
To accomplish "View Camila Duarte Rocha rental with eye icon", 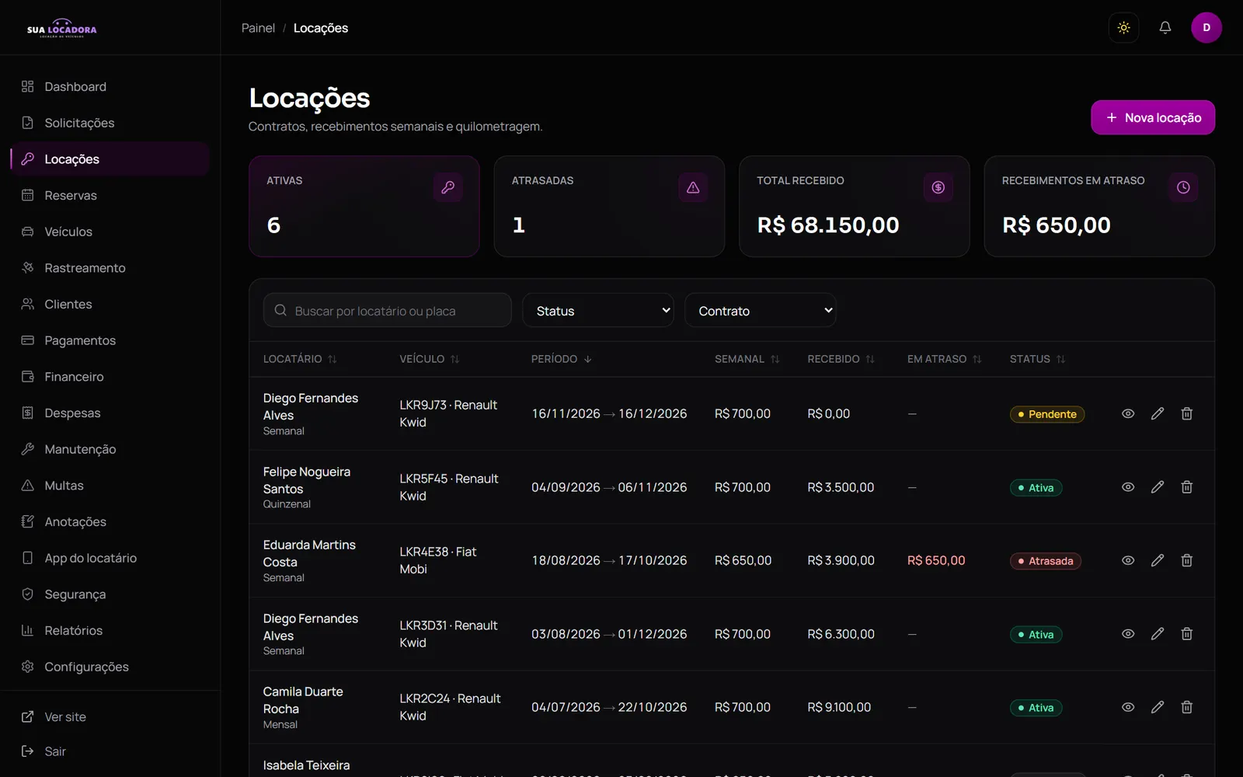I will click(1128, 707).
